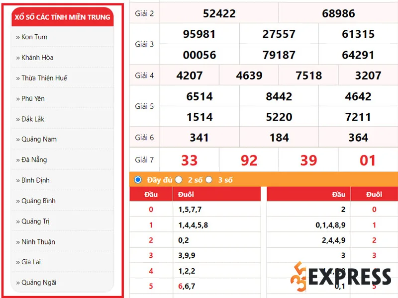This screenshot has height=298, width=398.
Task: Click the tail values 6,6,7
Action: point(187,287)
